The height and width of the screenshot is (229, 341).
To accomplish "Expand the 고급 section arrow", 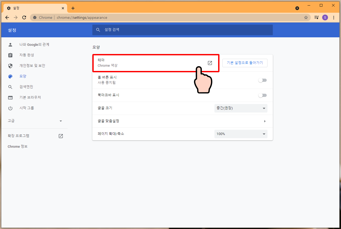I will click(x=61, y=121).
